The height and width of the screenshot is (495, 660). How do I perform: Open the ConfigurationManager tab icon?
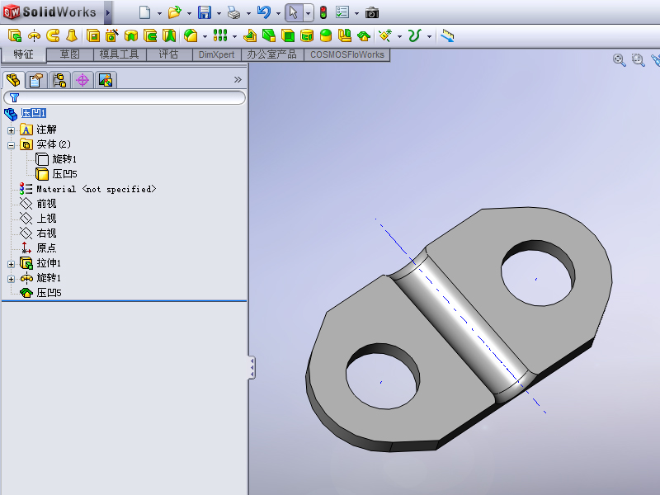pyautogui.click(x=59, y=80)
